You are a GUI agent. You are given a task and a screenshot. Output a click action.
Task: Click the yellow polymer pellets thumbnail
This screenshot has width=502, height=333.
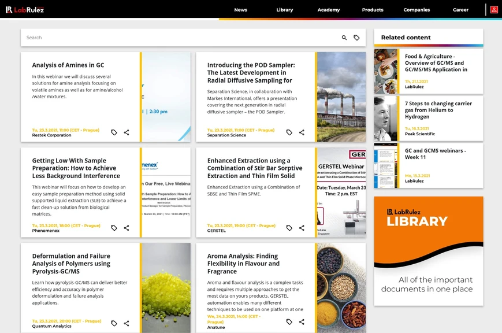[x=166, y=288]
